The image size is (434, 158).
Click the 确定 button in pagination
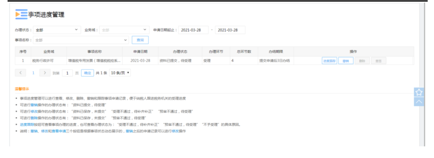point(88,73)
